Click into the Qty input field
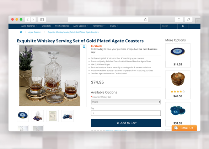This screenshot has width=209, height=149. pos(126,113)
